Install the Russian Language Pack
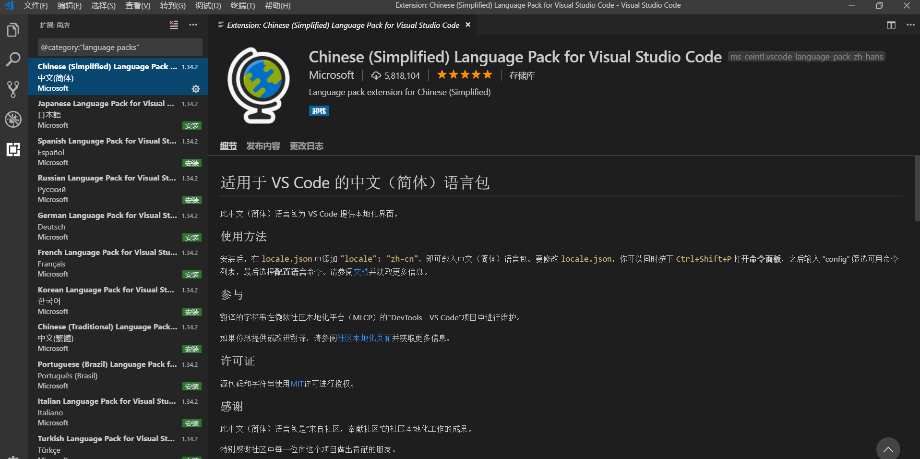920x459 pixels. (192, 200)
